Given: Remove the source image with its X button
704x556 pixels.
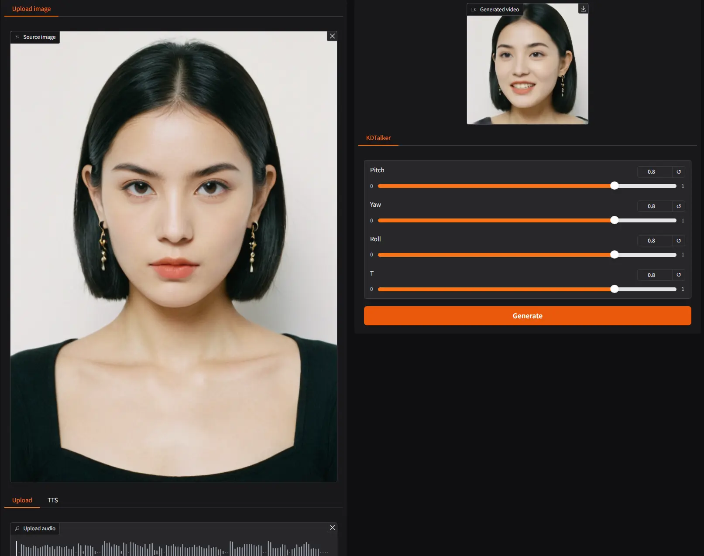Looking at the screenshot, I should point(332,36).
